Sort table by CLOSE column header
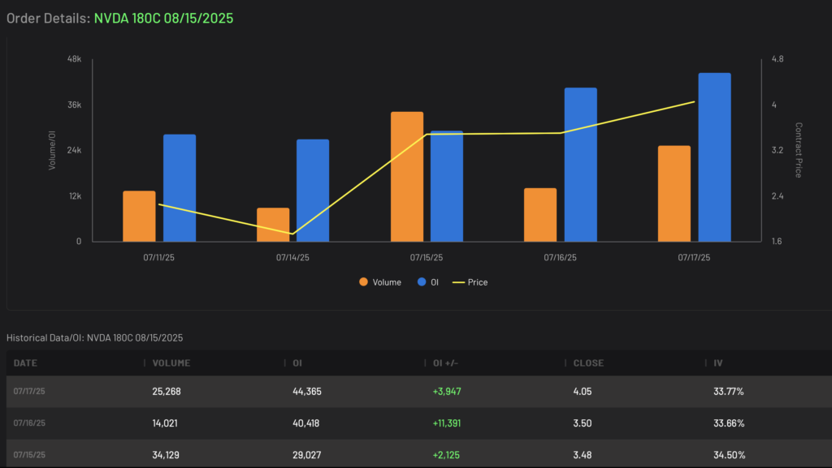The width and height of the screenshot is (832, 468). [588, 363]
